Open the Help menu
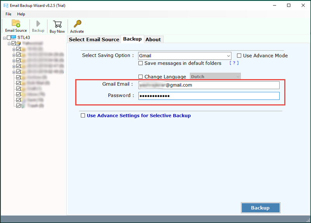The width and height of the screenshot is (311, 223). [21, 14]
